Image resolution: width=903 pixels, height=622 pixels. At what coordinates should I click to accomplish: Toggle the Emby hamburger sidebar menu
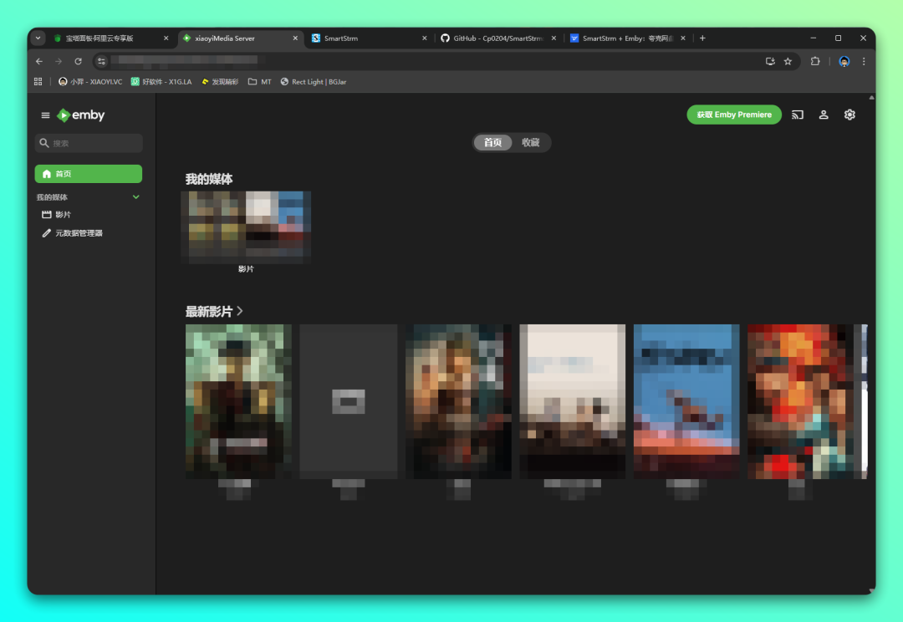(46, 115)
